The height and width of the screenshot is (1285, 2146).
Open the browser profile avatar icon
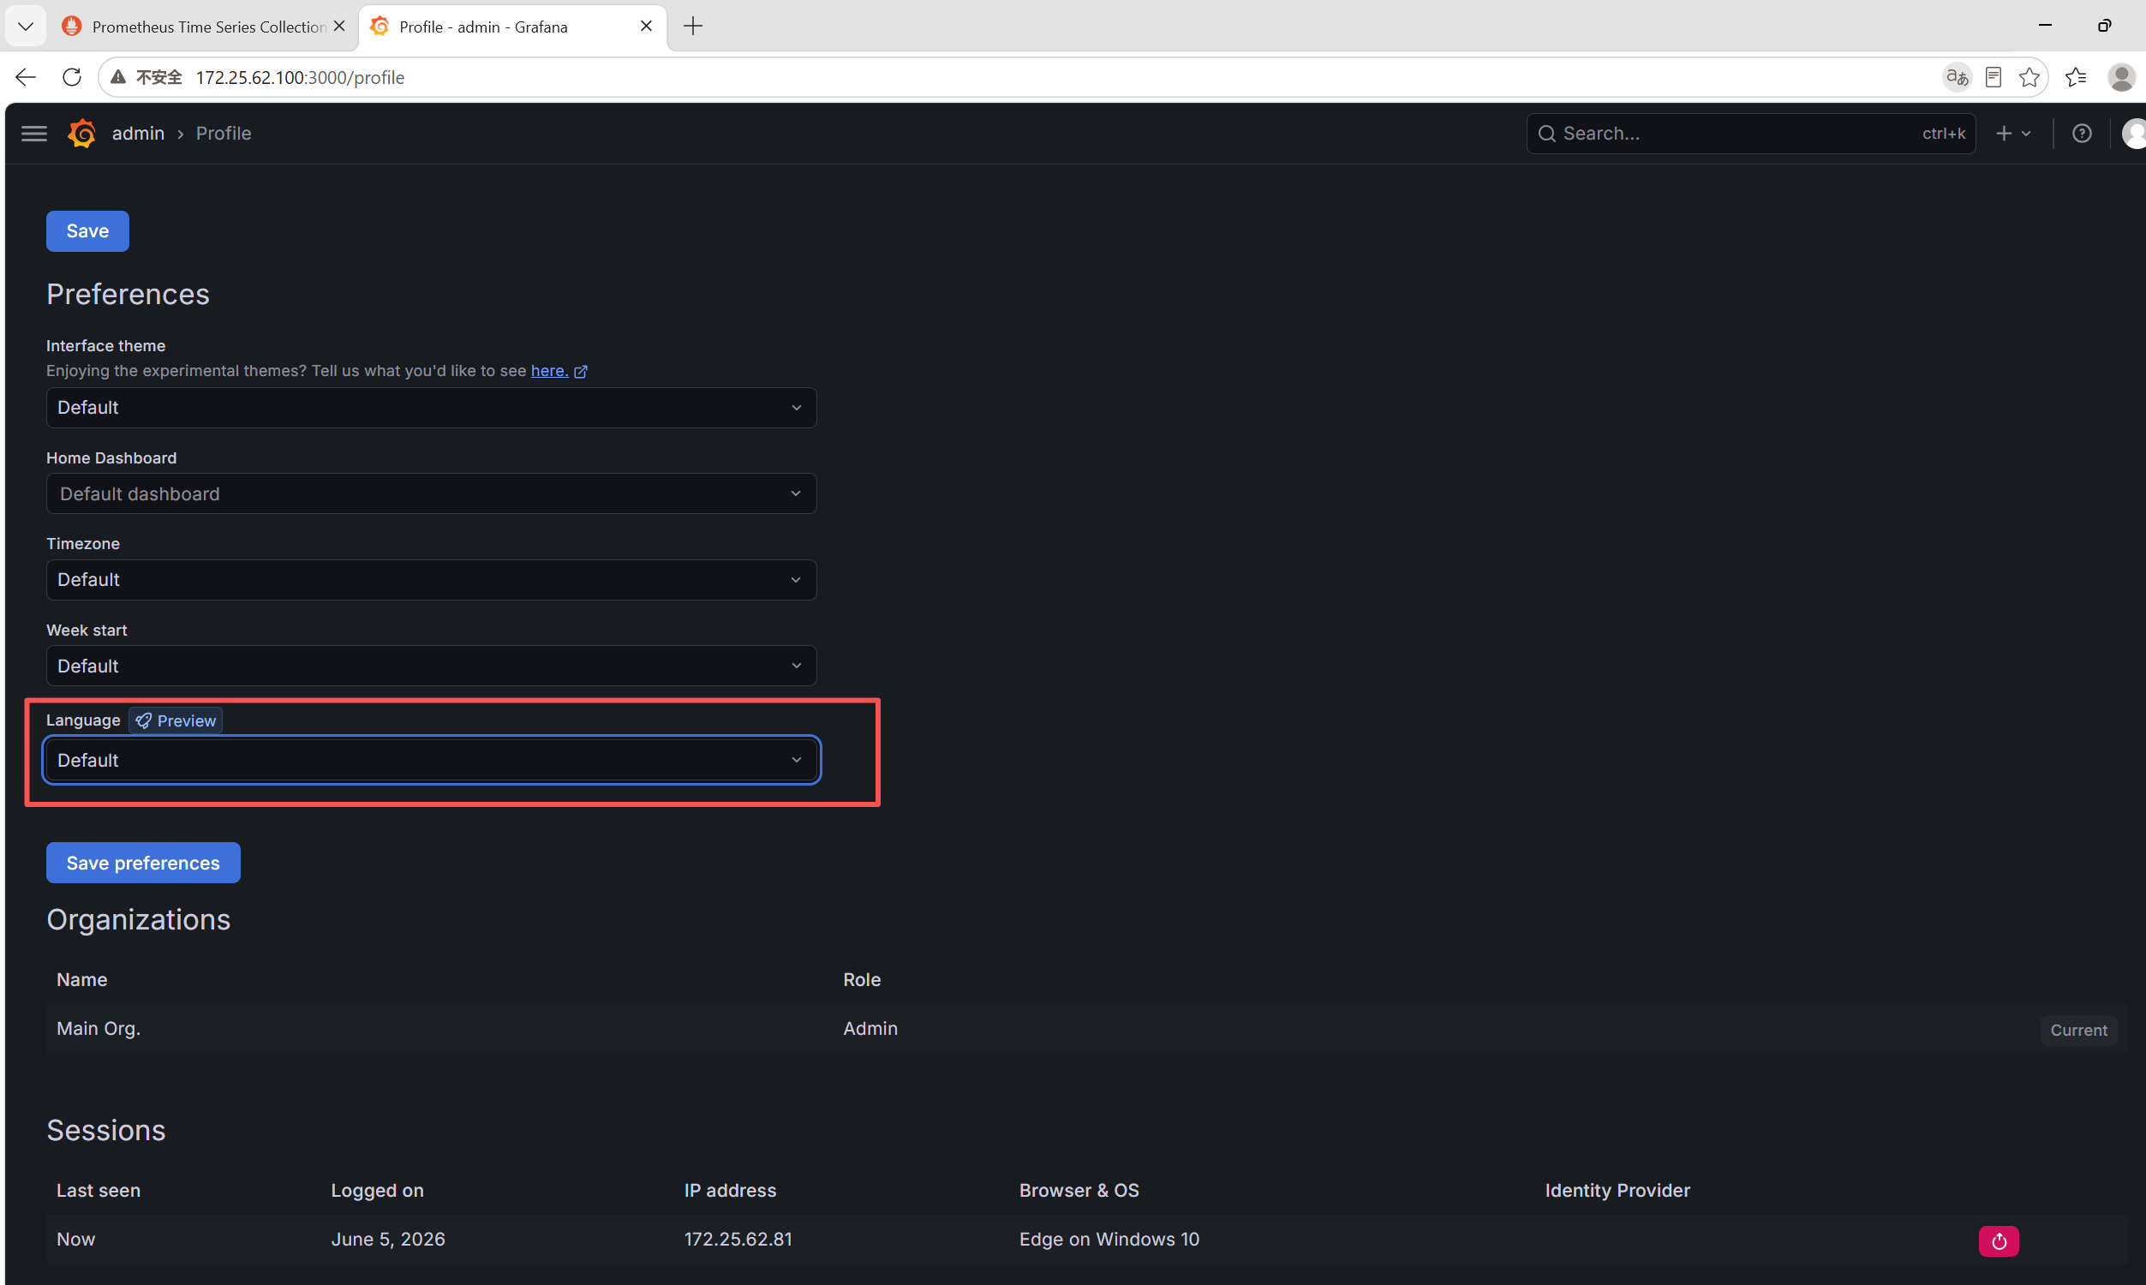(x=2121, y=77)
